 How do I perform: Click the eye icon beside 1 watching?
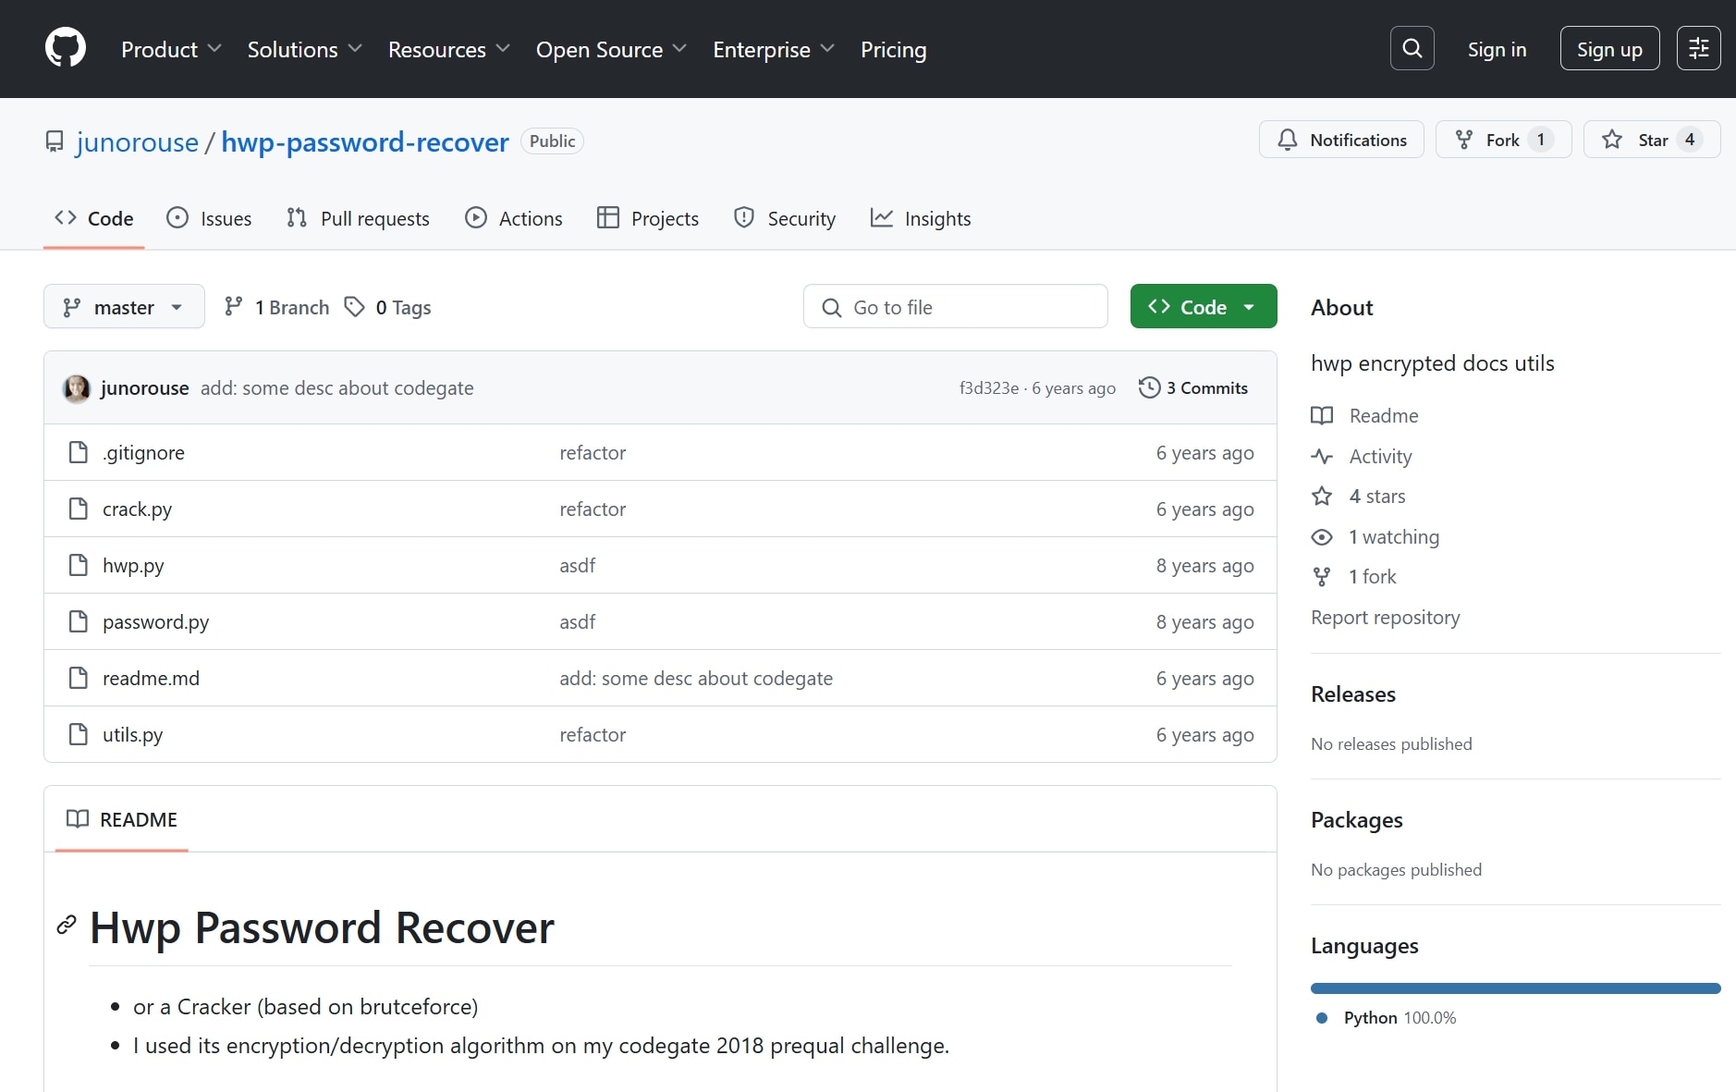click(1322, 537)
